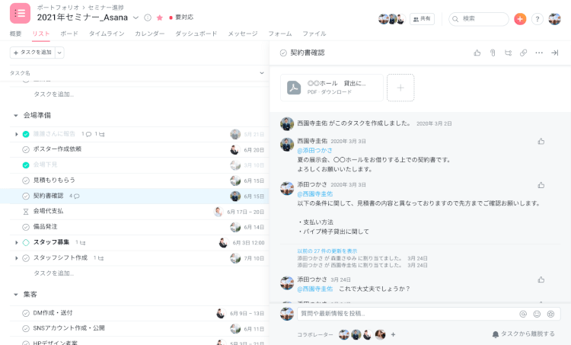Click 以前の27件の更新を表示 link

(x=327, y=251)
